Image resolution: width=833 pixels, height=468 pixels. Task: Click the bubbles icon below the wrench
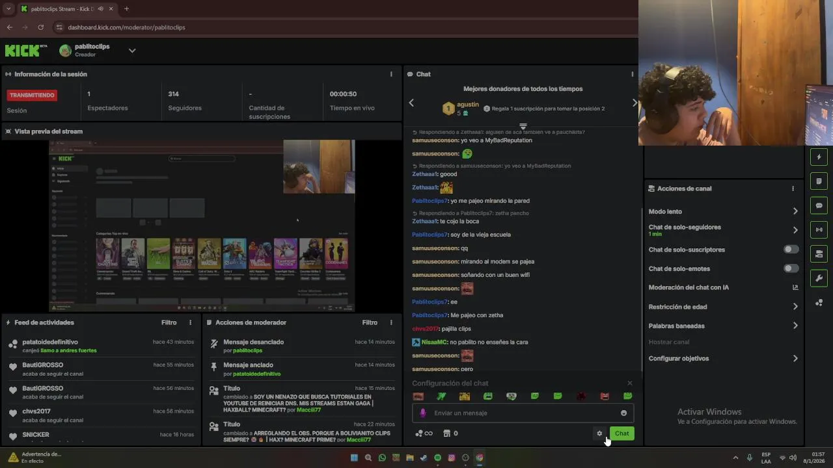pyautogui.click(x=819, y=303)
